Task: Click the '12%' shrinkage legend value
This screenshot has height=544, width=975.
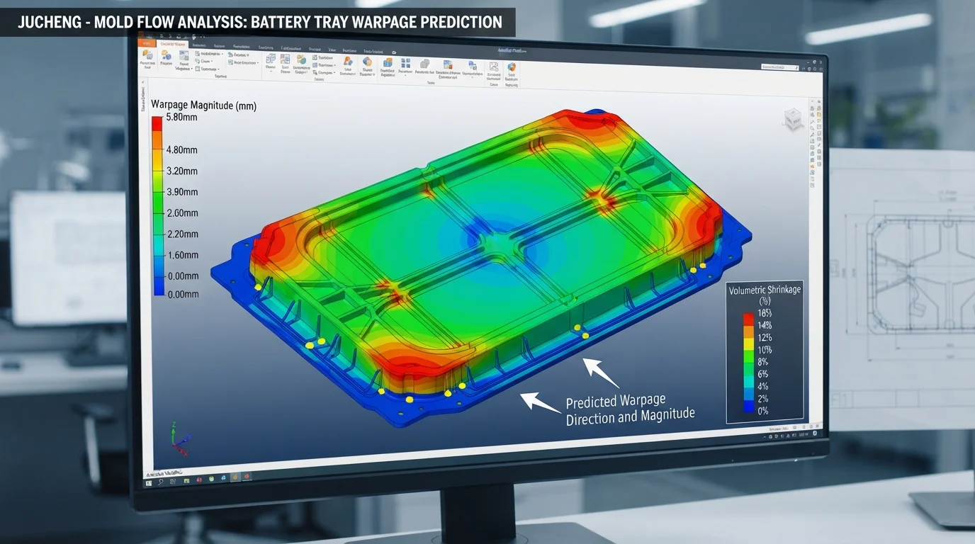Action: (765, 338)
